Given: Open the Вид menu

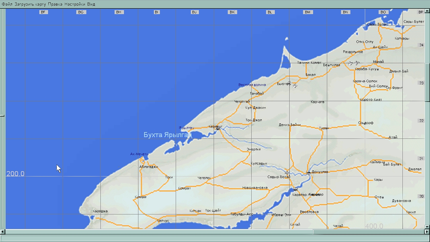Looking at the screenshot, I should tap(91, 4).
